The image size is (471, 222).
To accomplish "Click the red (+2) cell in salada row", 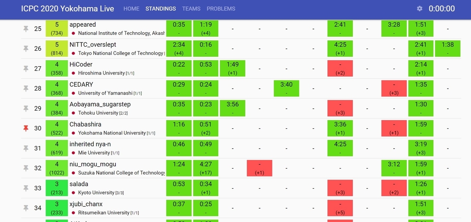I will (394, 189).
